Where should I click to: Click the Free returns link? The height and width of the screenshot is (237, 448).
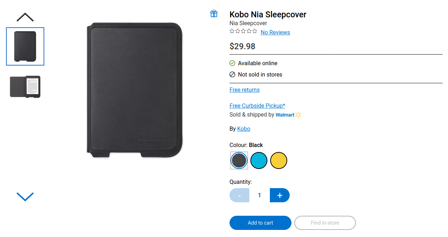click(244, 90)
